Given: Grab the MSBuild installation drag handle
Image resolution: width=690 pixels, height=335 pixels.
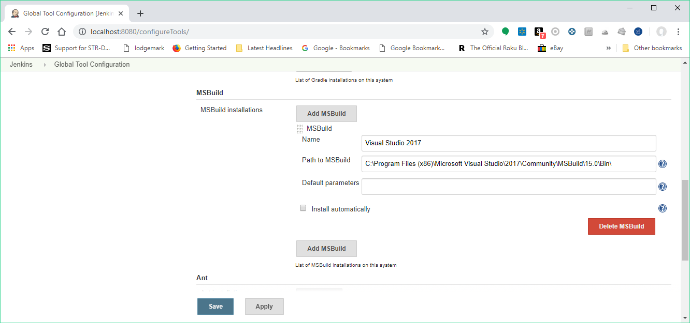Looking at the screenshot, I should [299, 129].
